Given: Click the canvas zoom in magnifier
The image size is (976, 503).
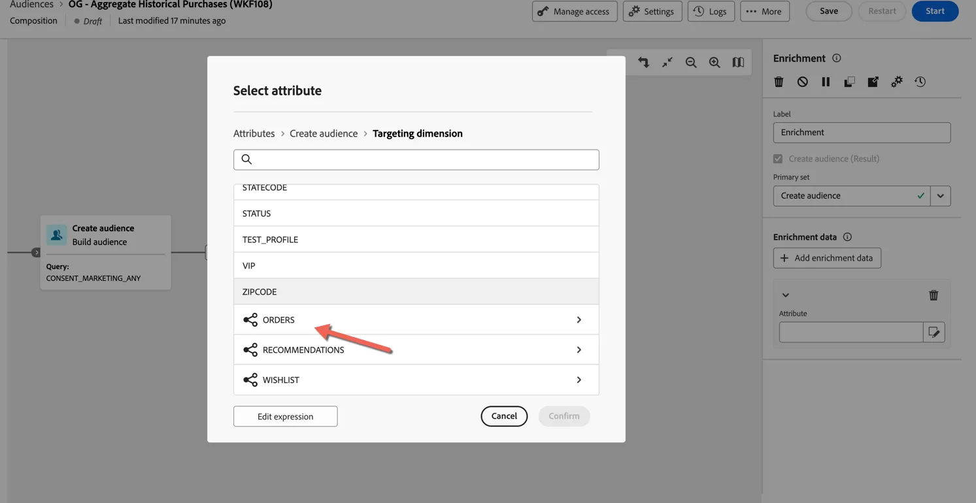Looking at the screenshot, I should pyautogui.click(x=715, y=62).
